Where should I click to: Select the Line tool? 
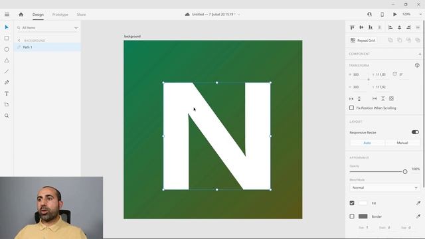(7, 72)
